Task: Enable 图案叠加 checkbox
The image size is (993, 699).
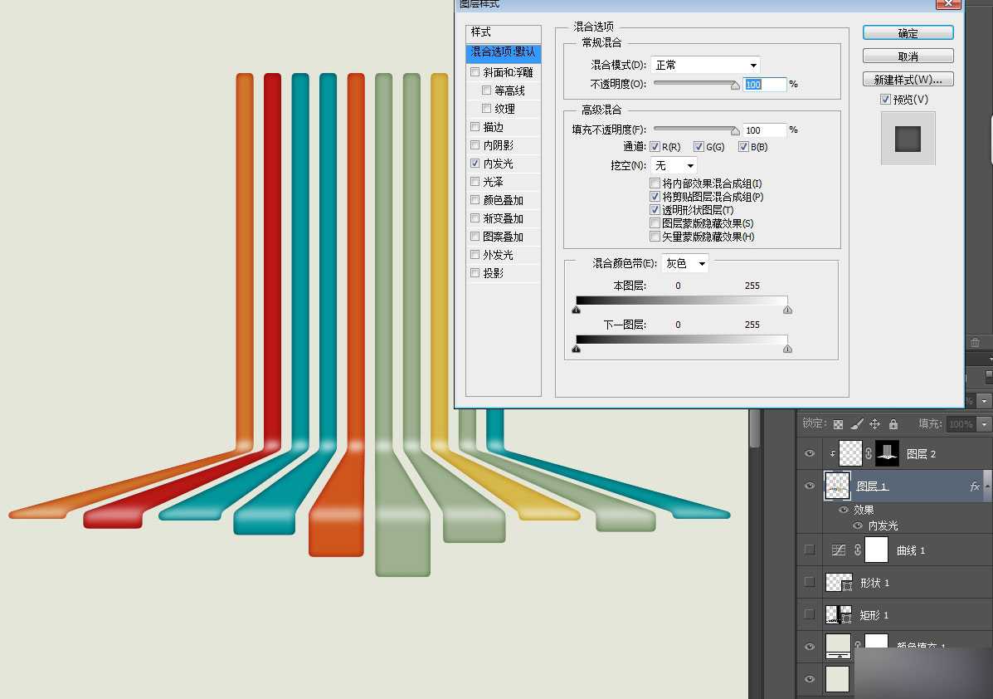Action: click(475, 237)
